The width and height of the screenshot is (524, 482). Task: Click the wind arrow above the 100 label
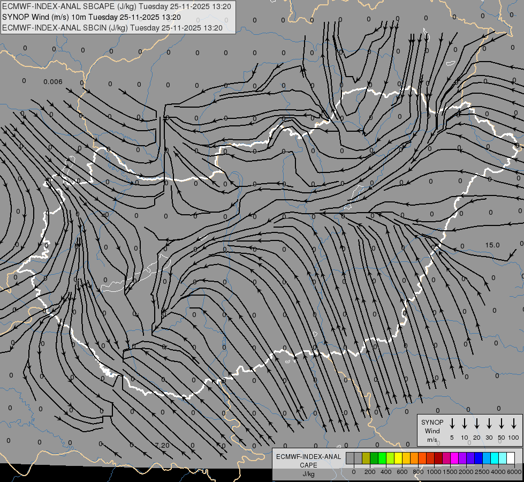point(514,423)
